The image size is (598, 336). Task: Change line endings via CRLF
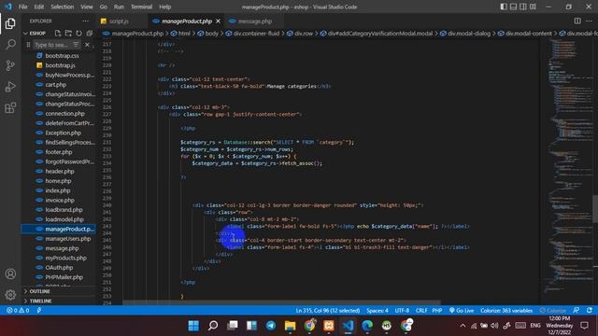[x=421, y=310]
